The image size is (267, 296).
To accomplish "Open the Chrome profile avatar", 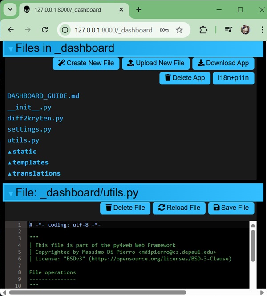I will click(245, 30).
